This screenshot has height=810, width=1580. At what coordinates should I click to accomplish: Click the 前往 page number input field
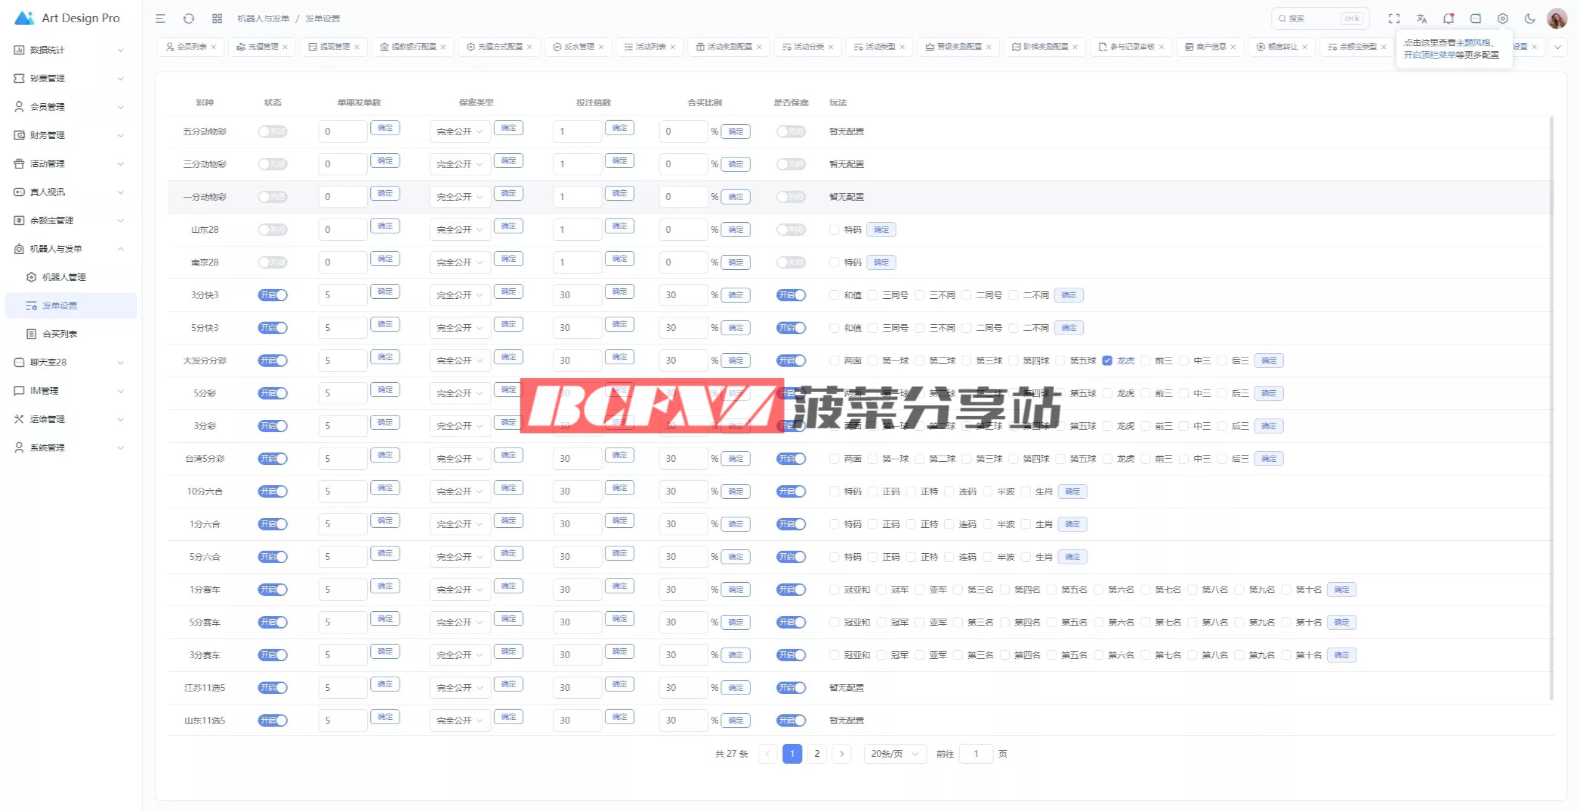[976, 754]
